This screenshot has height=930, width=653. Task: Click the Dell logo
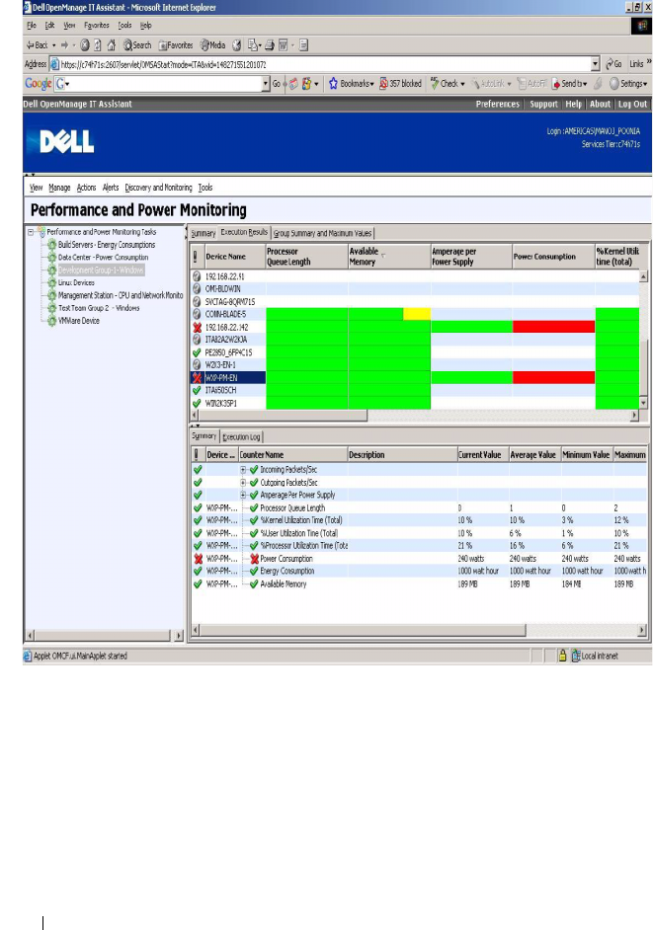pos(66,142)
